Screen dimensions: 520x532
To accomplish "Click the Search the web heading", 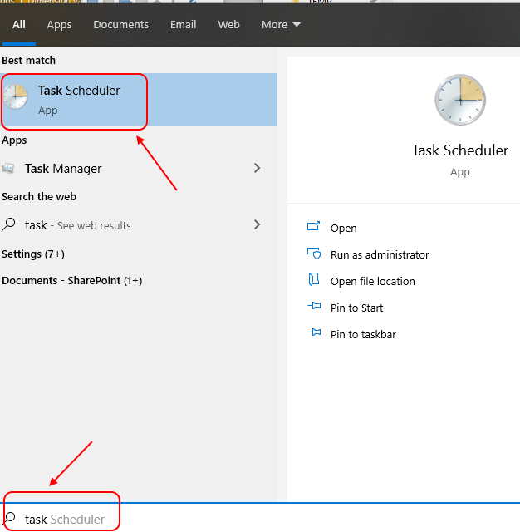I will [x=39, y=197].
